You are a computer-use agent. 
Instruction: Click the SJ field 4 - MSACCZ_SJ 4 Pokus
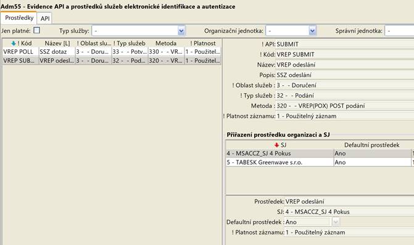[349, 212]
